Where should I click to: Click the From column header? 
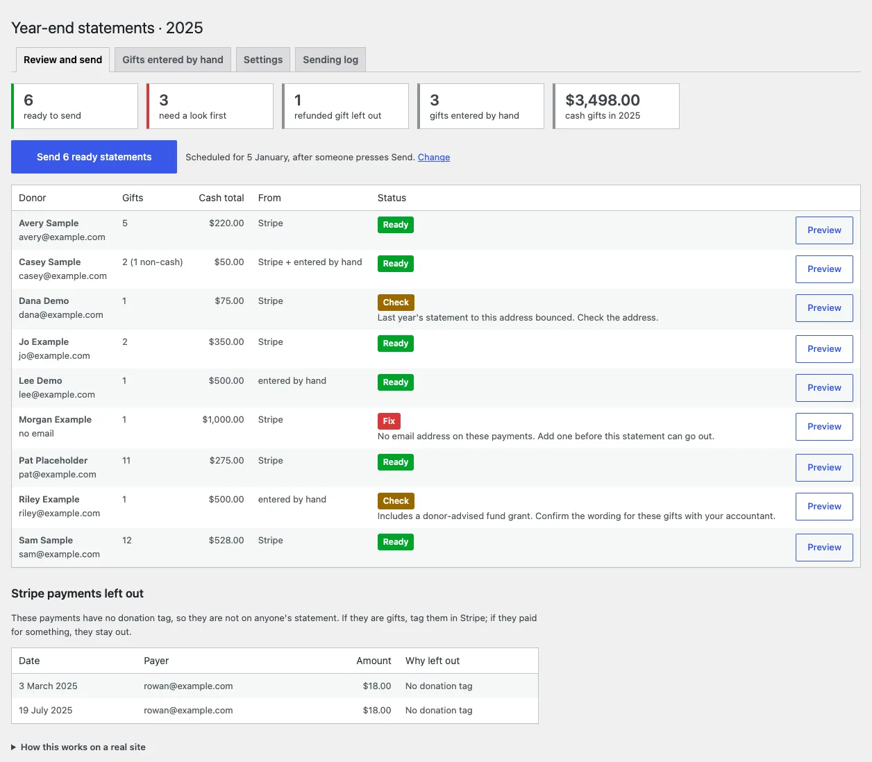pyautogui.click(x=269, y=198)
